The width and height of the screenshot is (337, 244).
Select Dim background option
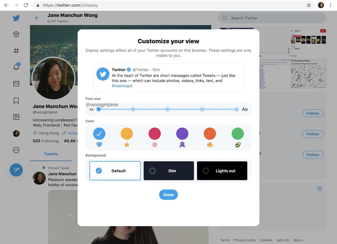click(x=169, y=171)
